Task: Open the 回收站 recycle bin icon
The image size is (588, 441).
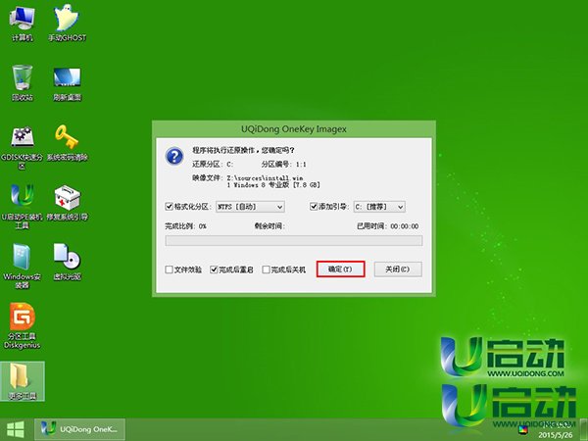Action: point(22,82)
